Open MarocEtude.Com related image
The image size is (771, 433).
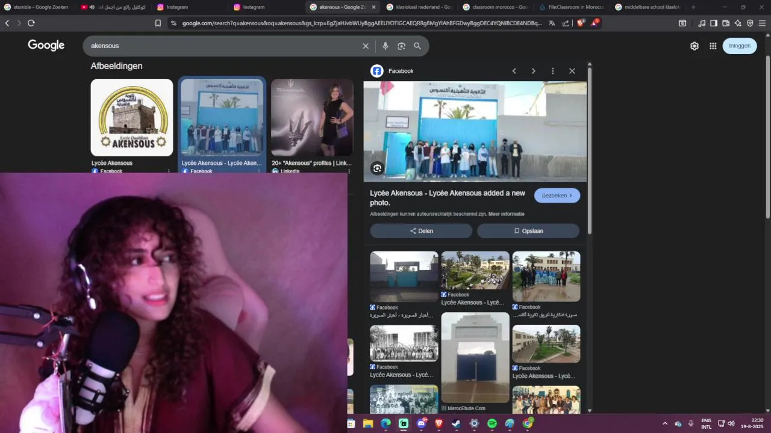pos(475,358)
